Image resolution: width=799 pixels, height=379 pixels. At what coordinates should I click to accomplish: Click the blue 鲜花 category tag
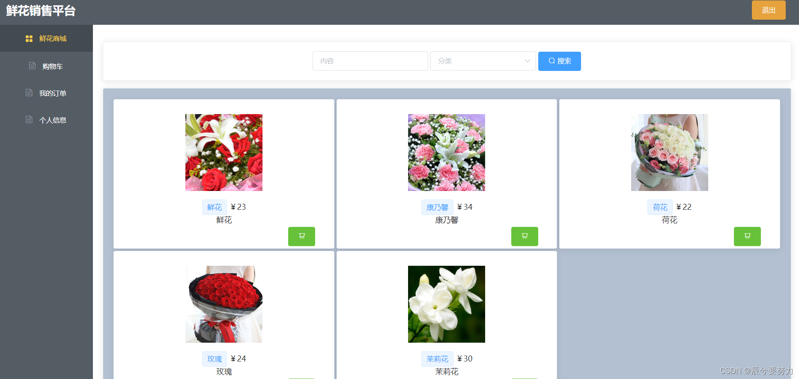pos(215,207)
